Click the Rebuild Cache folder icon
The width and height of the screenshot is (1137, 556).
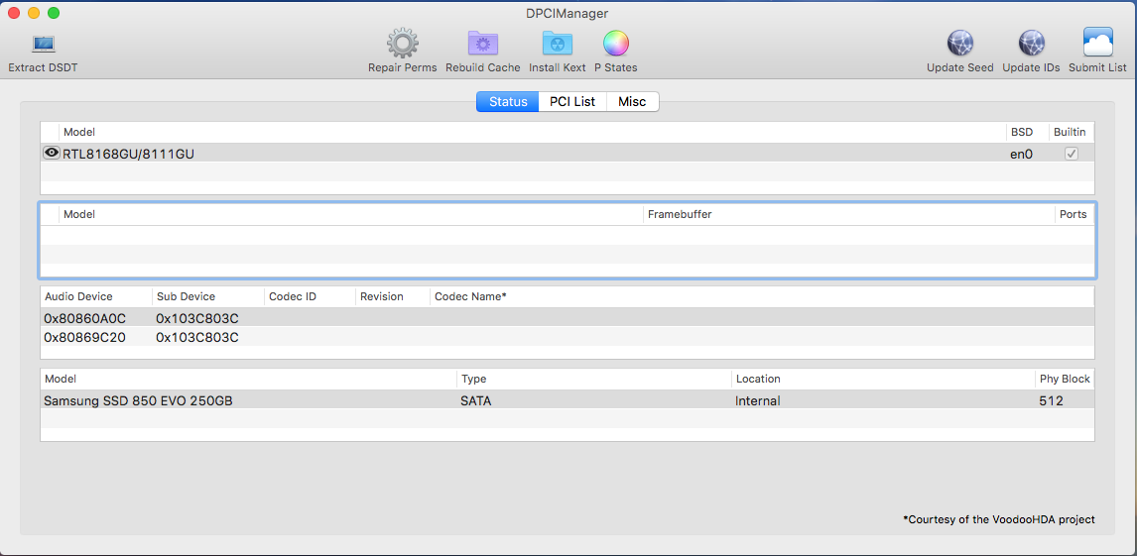pos(482,44)
